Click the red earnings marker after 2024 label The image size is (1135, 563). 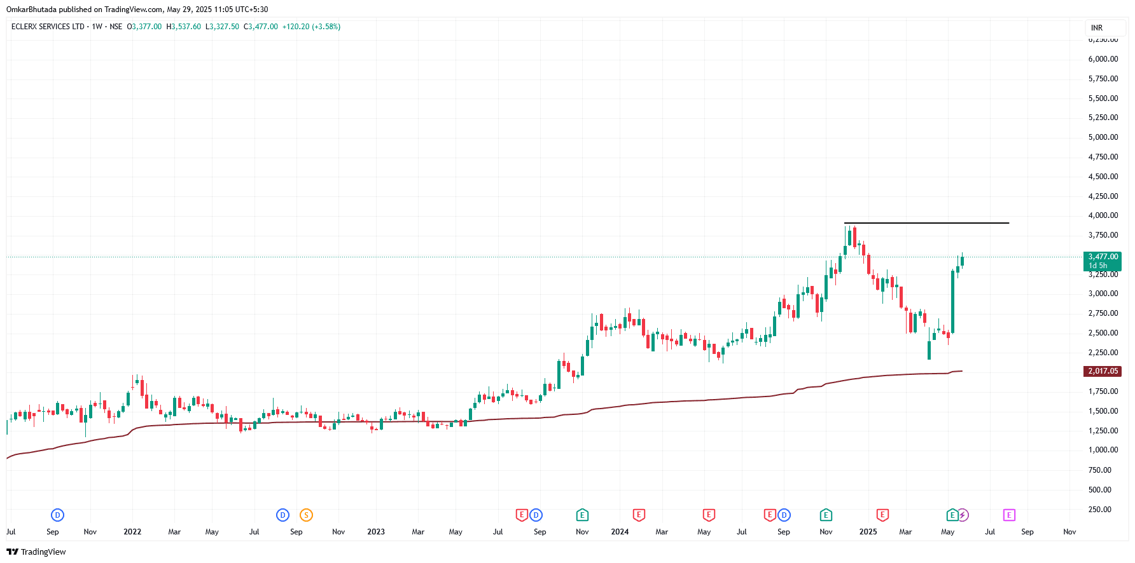[639, 515]
